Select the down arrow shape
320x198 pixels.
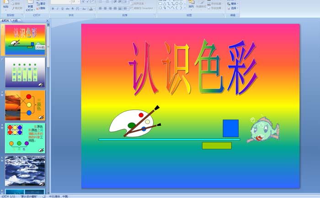[x=181, y=4]
